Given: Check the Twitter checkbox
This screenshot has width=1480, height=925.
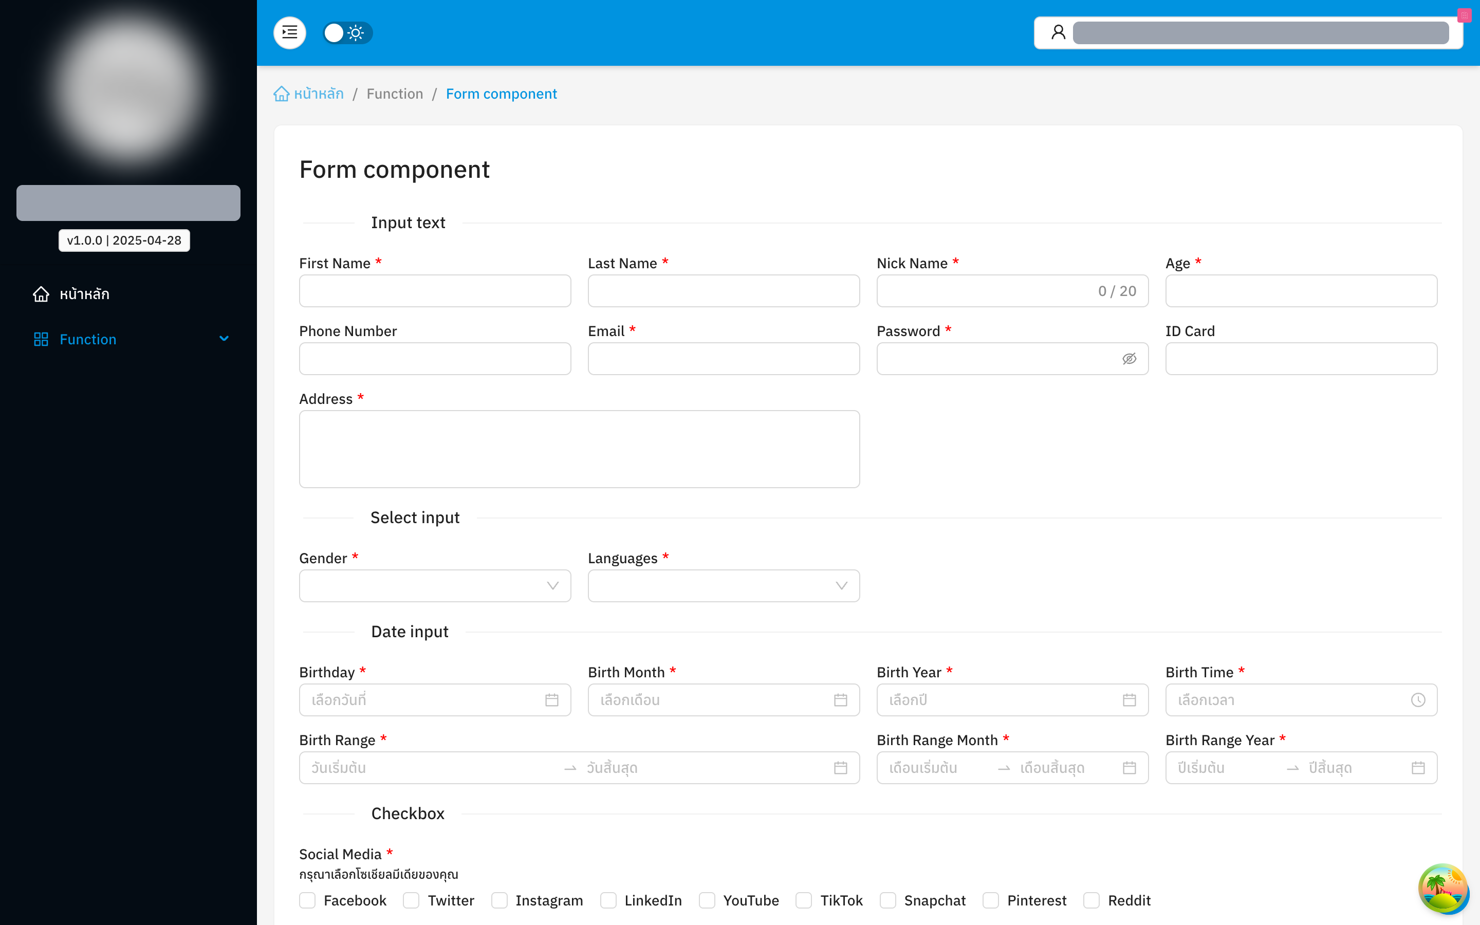Looking at the screenshot, I should [x=411, y=900].
